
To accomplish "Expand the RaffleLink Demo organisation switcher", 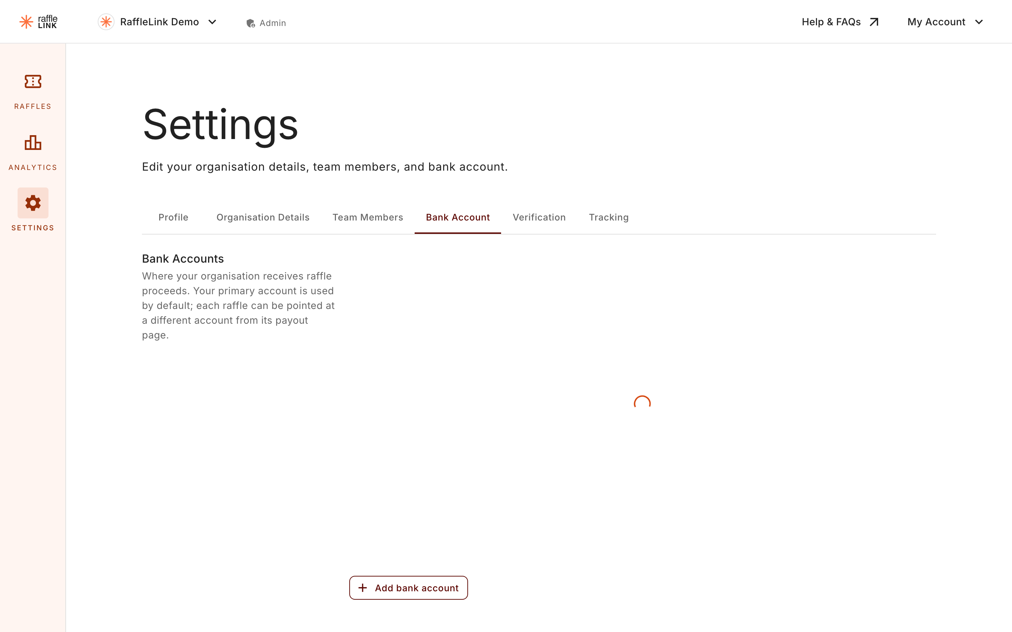I will (158, 22).
